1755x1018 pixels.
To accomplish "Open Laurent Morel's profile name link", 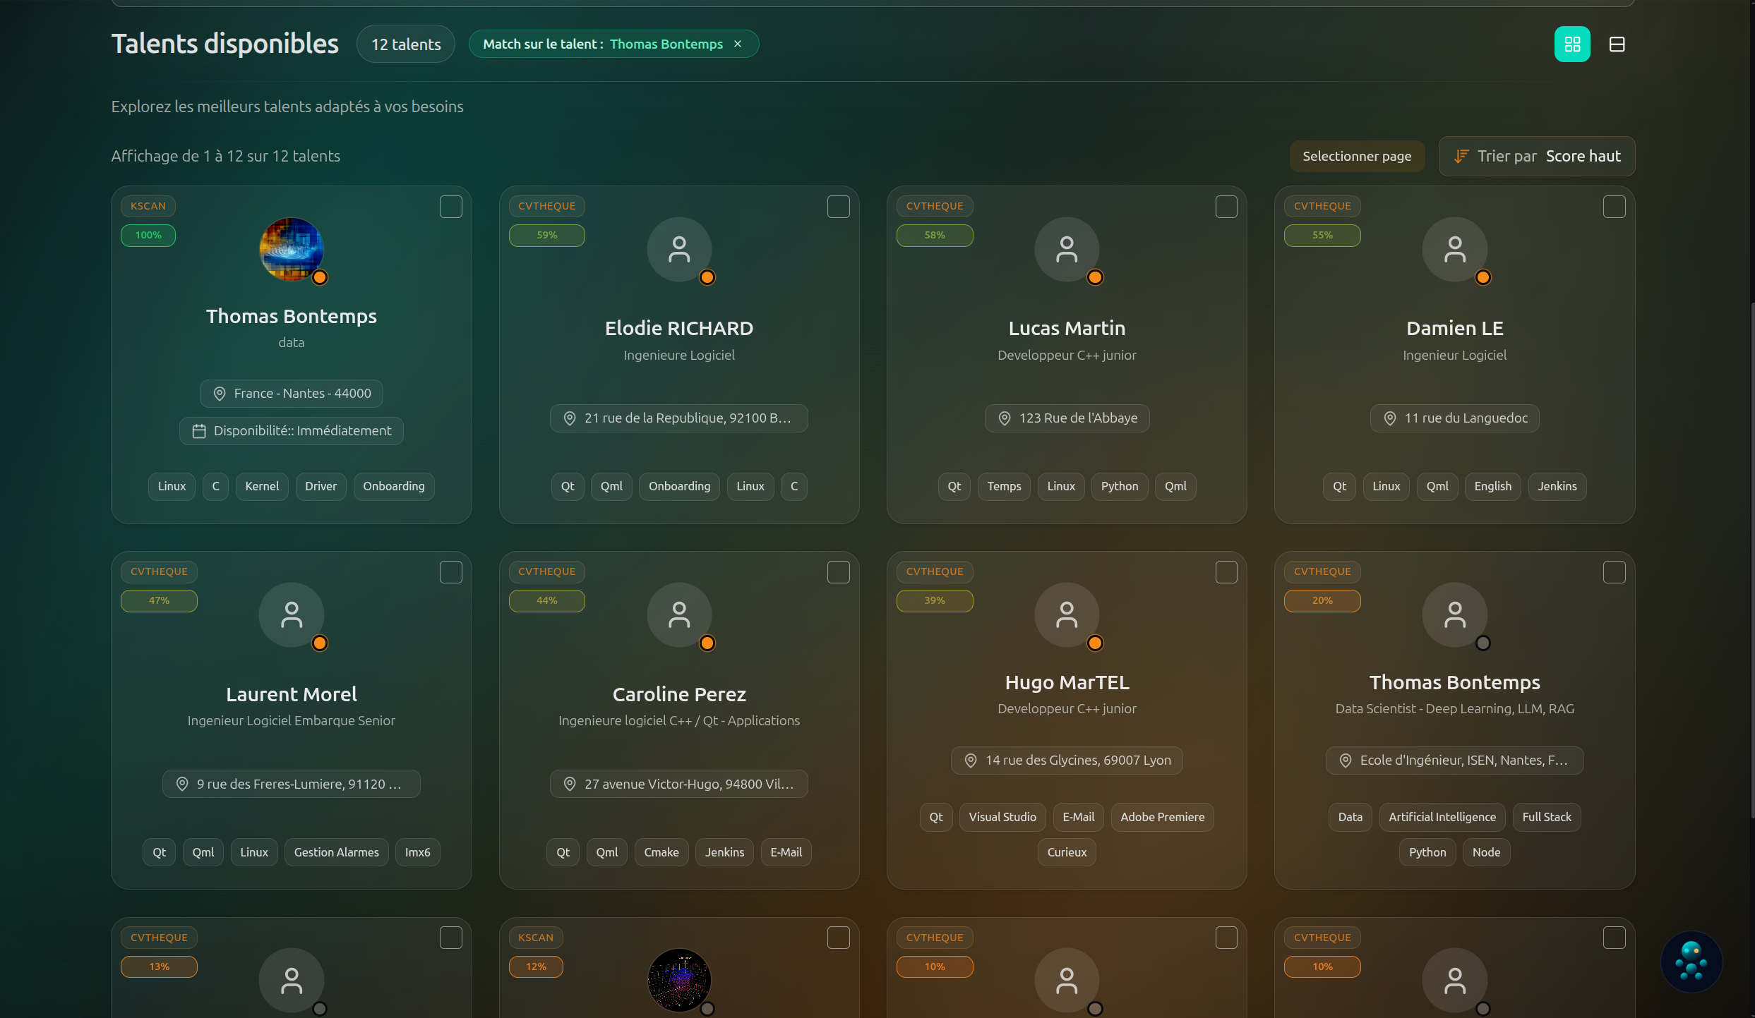I will tap(291, 694).
